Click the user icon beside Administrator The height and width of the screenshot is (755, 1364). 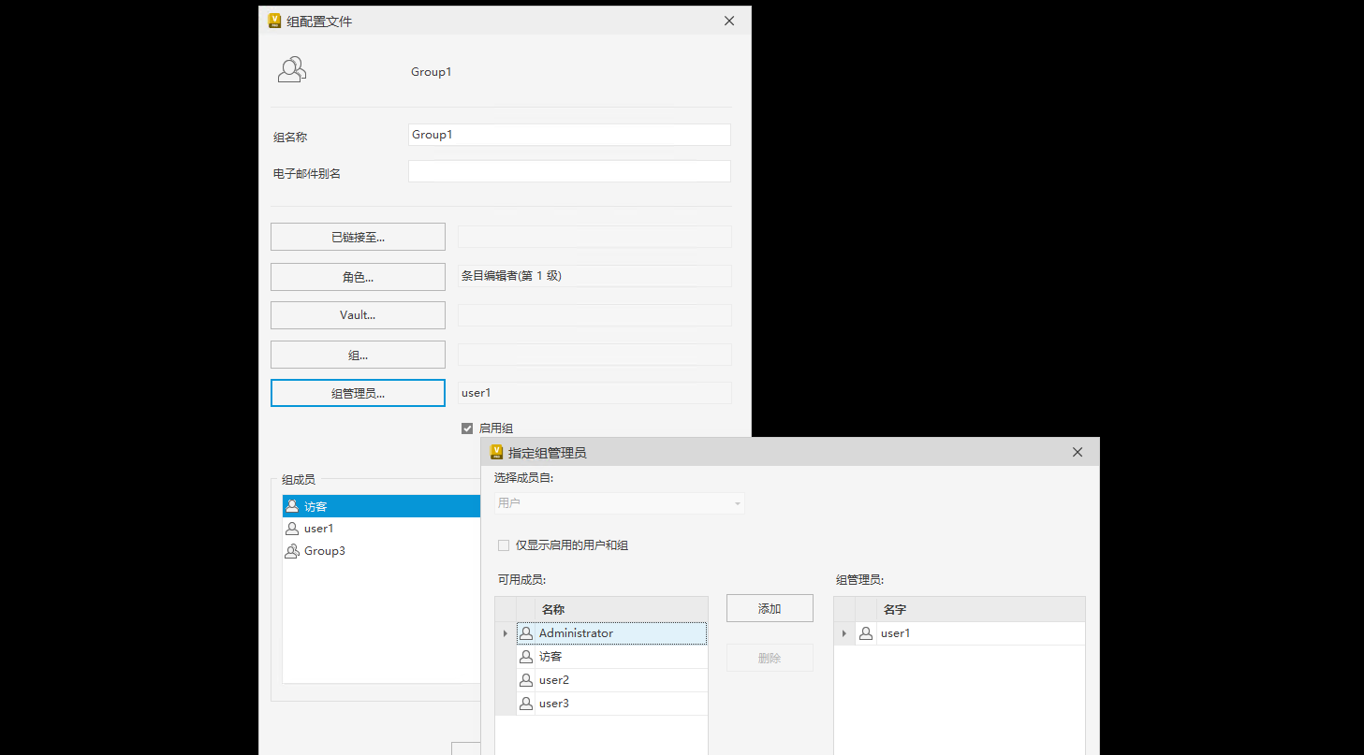click(x=526, y=633)
